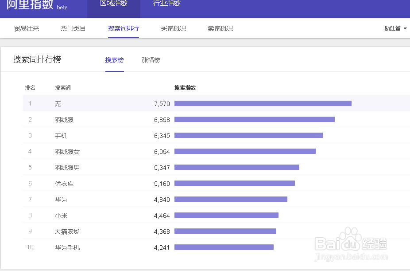410x271 pixels.
Task: Select the 搜索词排行 section
Action: tap(124, 28)
